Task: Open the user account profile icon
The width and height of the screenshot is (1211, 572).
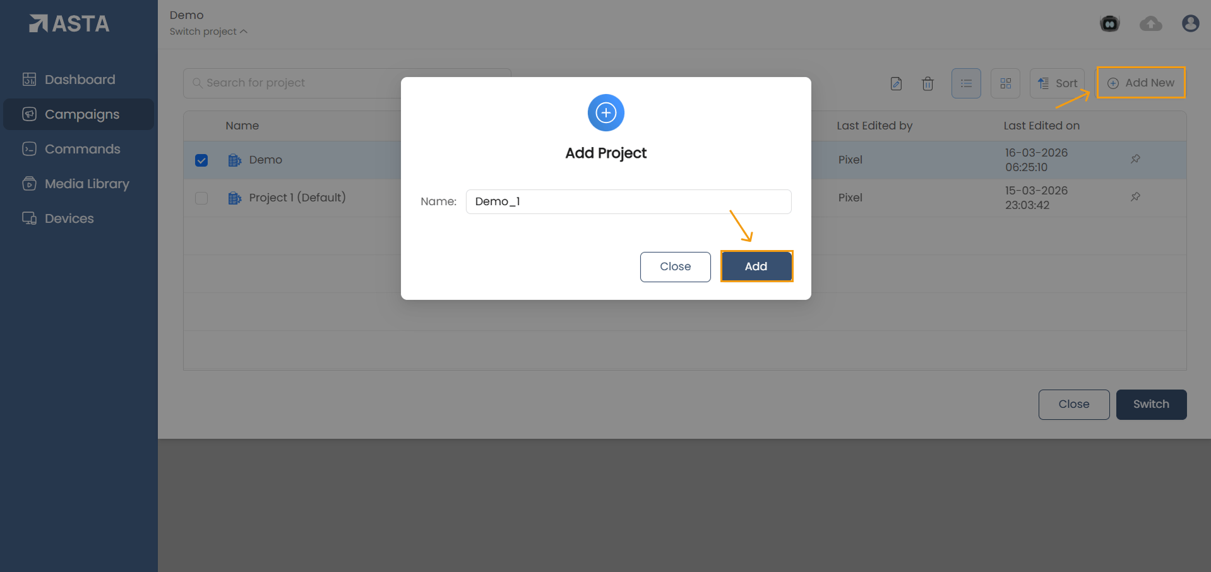Action: tap(1190, 24)
